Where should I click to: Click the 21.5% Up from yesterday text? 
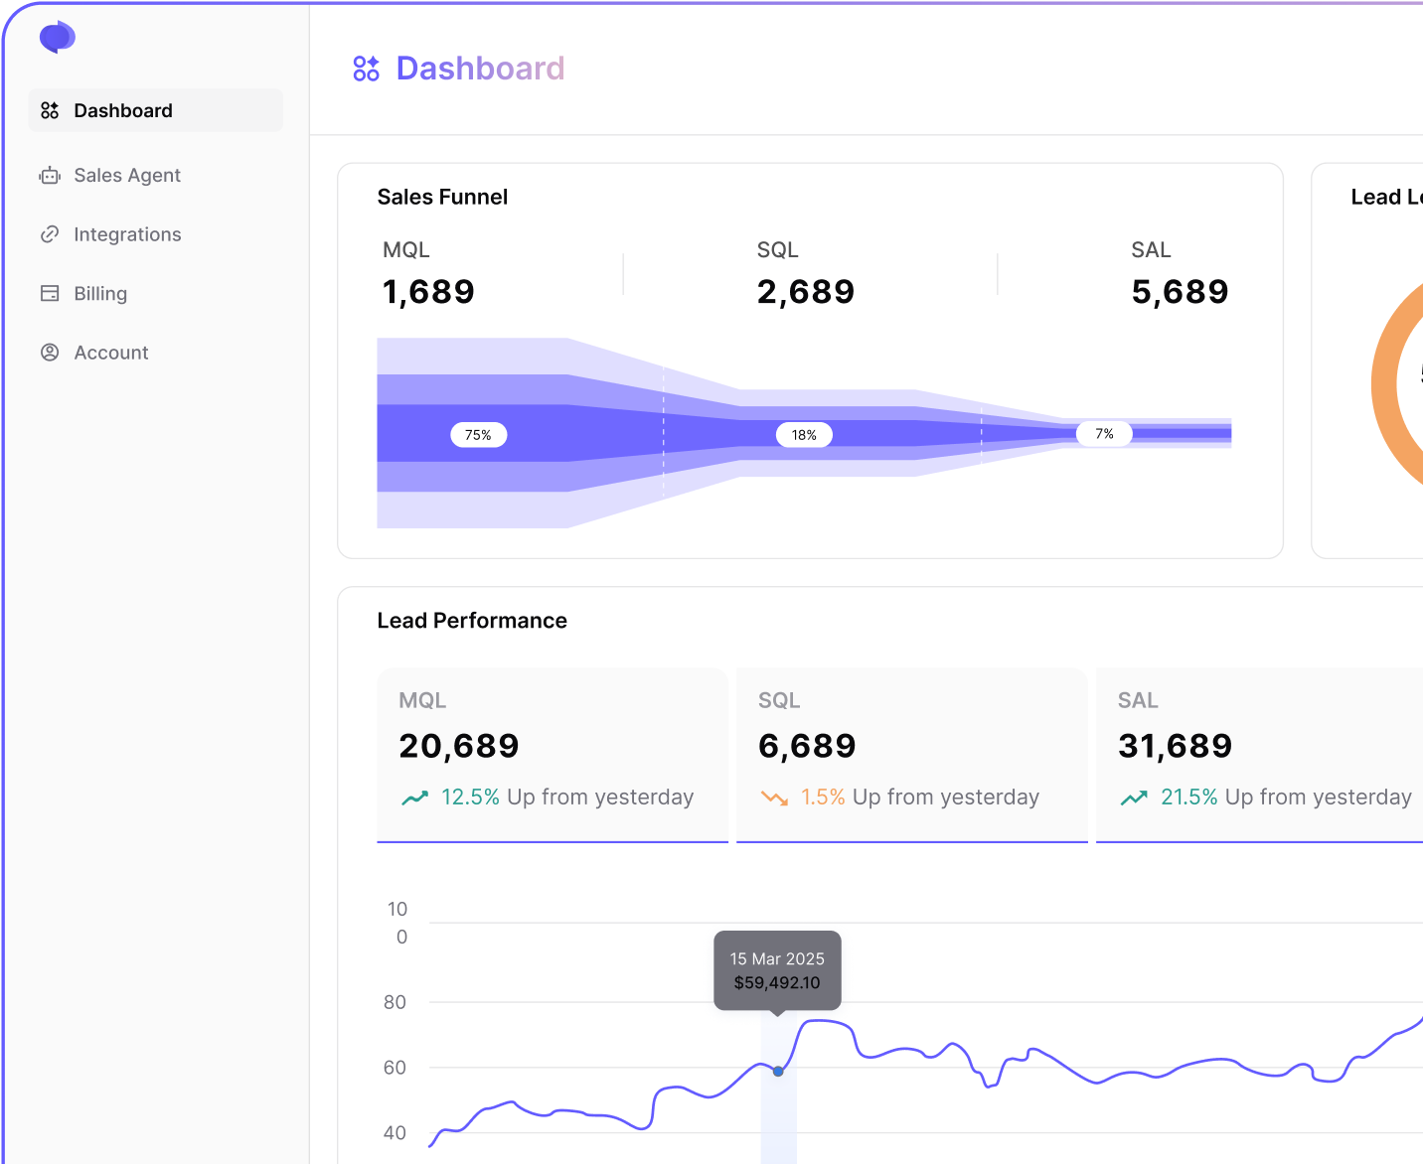coord(1286,798)
